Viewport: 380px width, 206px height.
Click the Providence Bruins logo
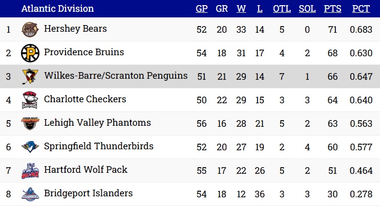[30, 53]
